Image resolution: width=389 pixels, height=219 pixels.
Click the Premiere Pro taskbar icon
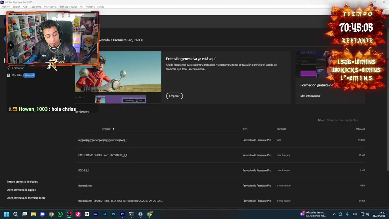(x=122, y=214)
